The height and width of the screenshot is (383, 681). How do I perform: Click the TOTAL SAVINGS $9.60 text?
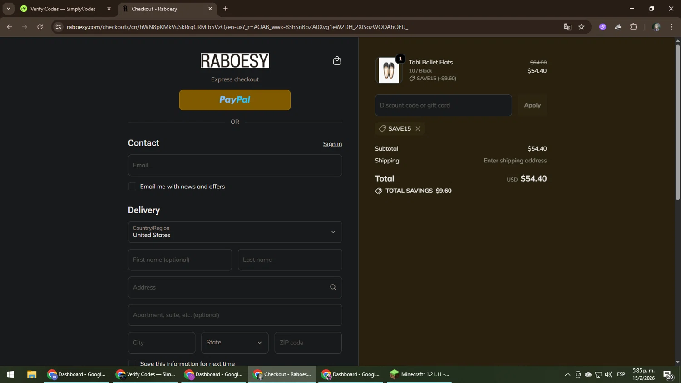point(418,191)
